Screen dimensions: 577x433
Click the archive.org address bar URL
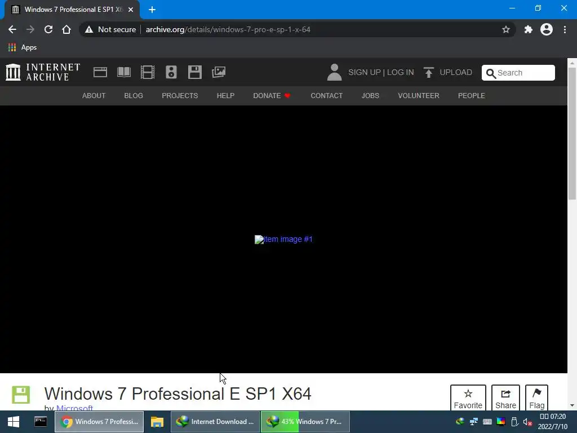coord(228,29)
